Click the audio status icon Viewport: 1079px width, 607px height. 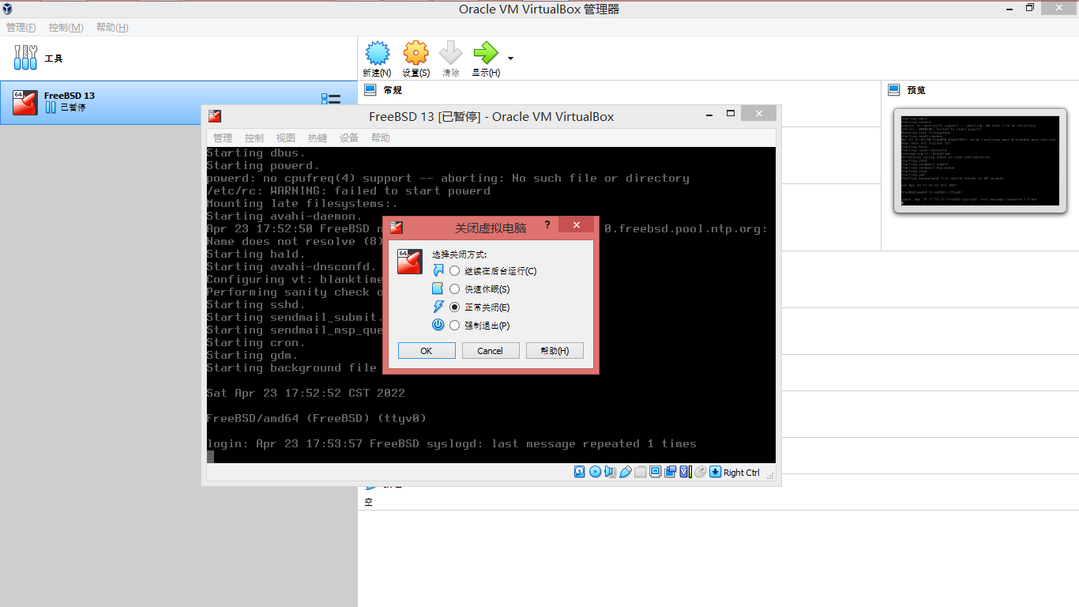(610, 472)
